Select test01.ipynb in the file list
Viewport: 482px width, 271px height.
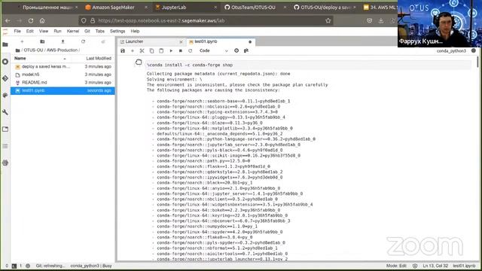63,90
